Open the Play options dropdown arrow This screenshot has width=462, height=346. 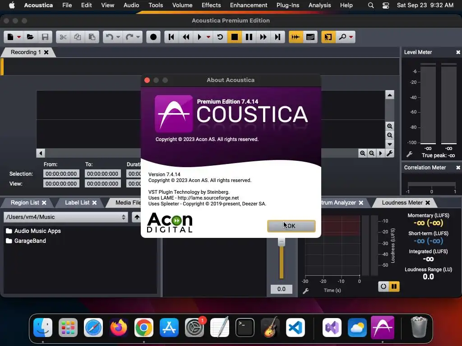(x=208, y=37)
